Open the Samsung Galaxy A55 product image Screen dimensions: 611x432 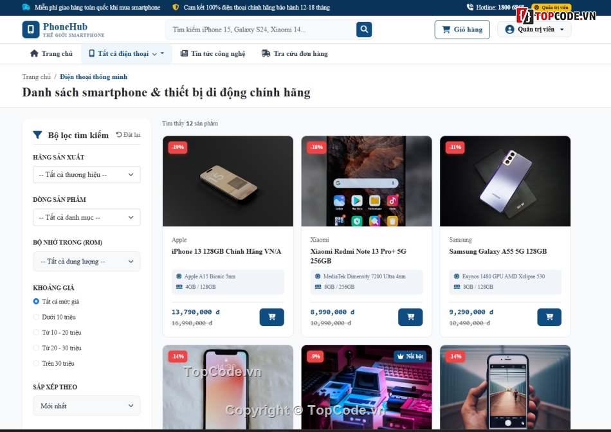505,181
